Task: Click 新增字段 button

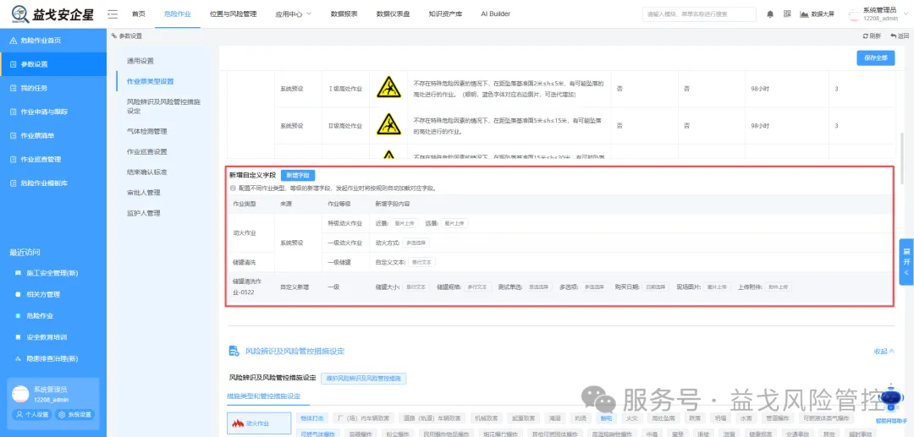Action: click(x=299, y=175)
